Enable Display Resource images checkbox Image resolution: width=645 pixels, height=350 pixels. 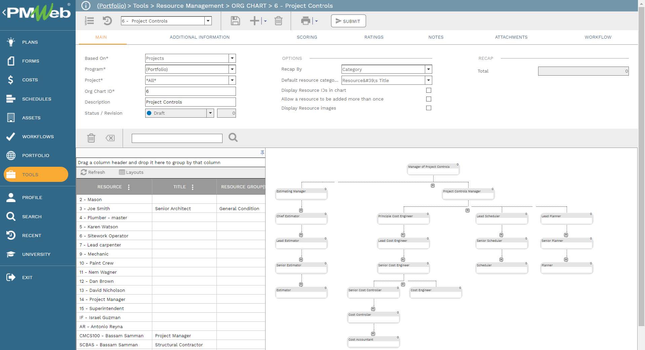click(x=429, y=108)
